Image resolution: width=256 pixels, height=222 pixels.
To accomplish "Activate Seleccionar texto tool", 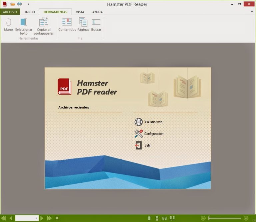I will 24,26.
